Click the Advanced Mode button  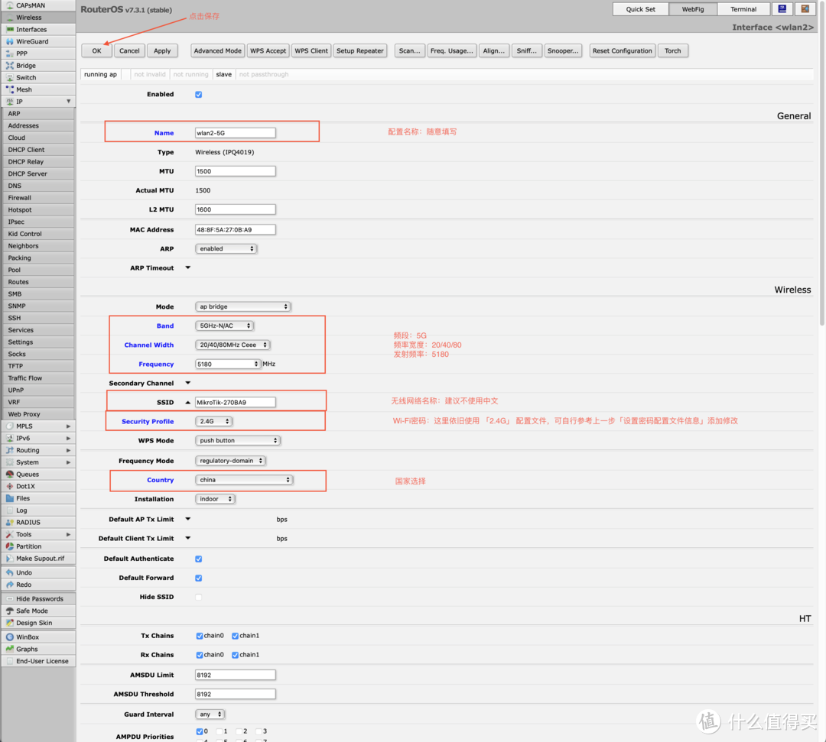[217, 51]
